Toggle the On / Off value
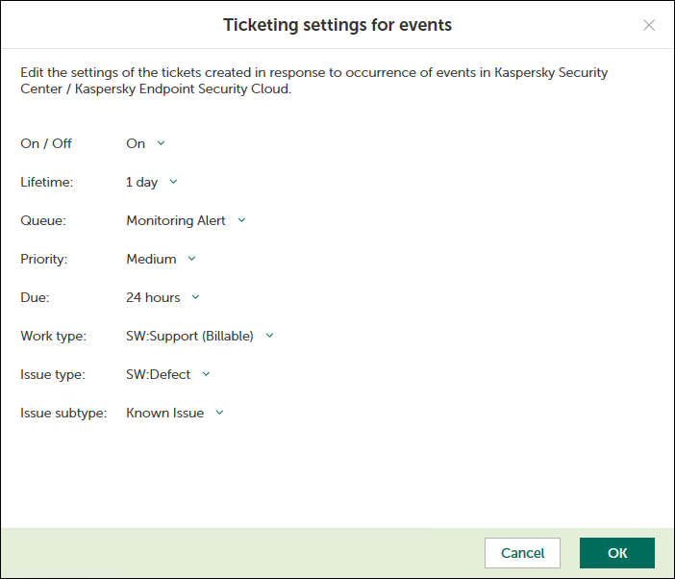This screenshot has width=675, height=579. click(x=136, y=143)
